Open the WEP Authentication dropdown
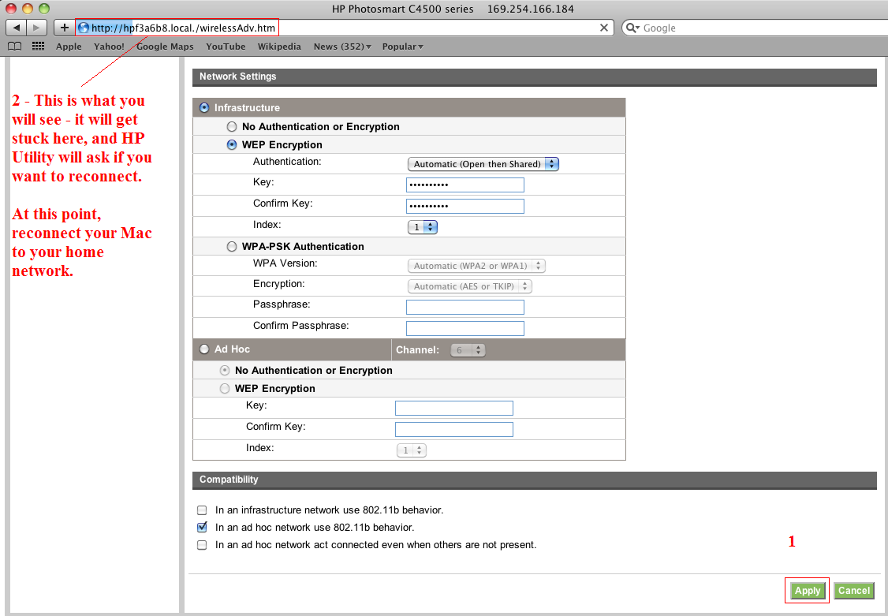 tap(483, 164)
